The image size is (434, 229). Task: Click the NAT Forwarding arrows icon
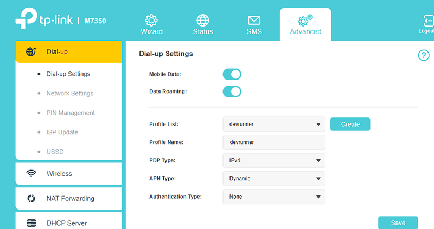tap(31, 198)
